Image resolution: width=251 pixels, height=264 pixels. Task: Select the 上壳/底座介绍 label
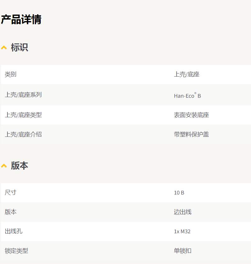(23, 134)
